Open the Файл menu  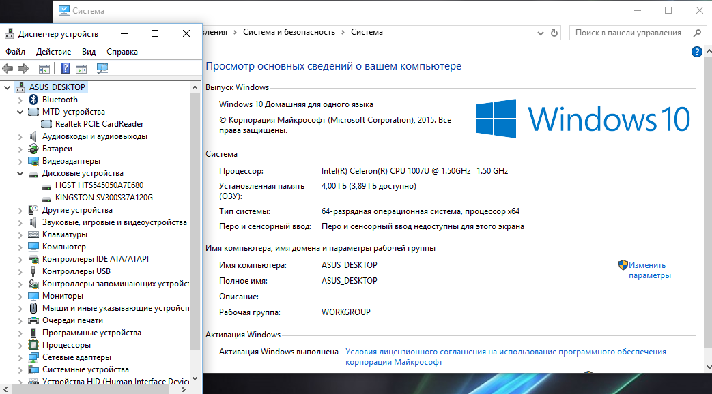[15, 52]
